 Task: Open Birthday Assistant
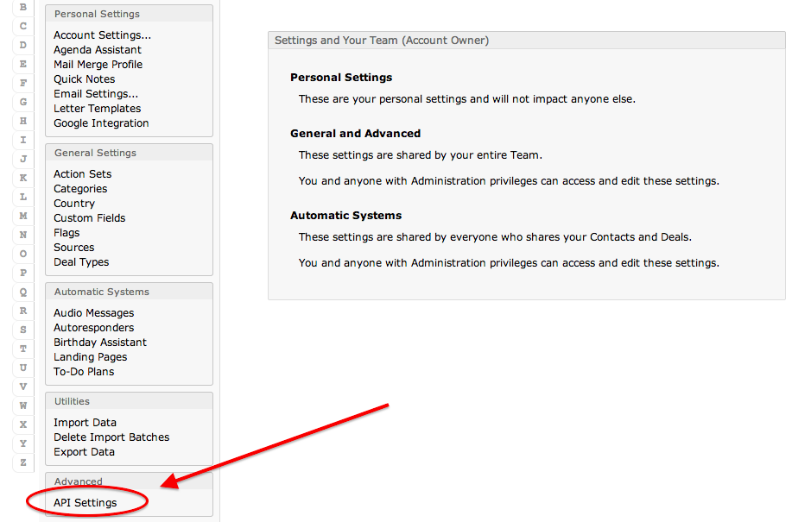point(100,343)
